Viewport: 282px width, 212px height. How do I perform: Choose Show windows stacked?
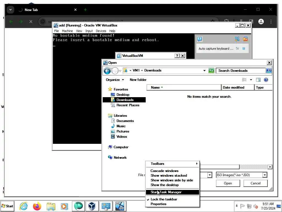[172, 175]
